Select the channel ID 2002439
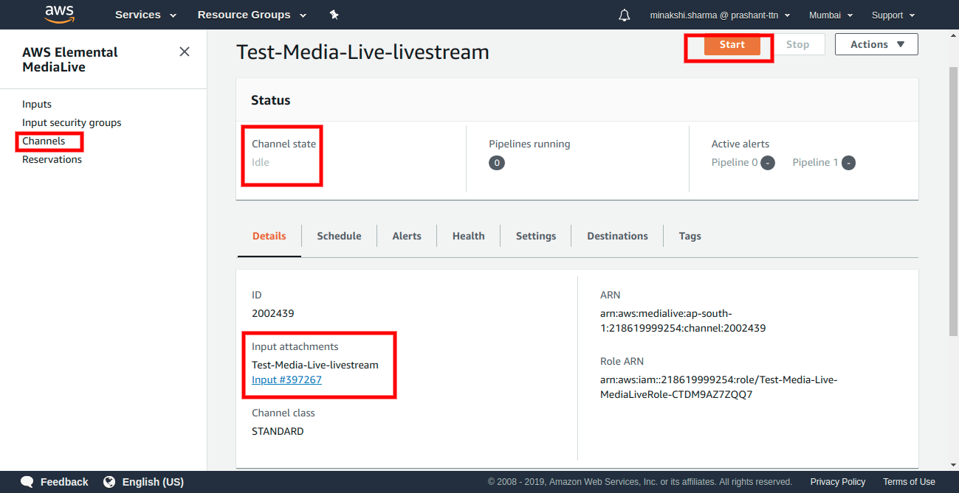Viewport: 959px width, 493px height. tap(273, 313)
